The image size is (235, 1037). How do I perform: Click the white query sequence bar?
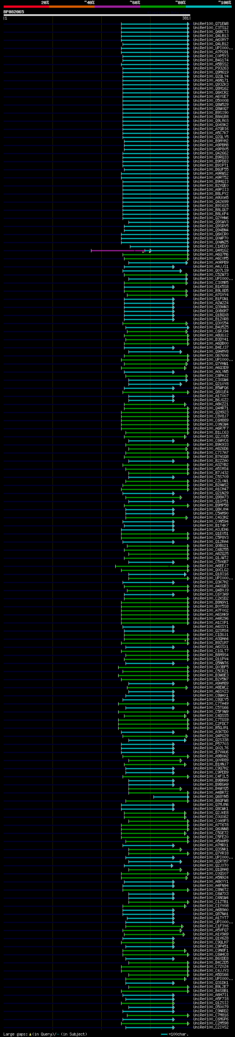(97, 15)
